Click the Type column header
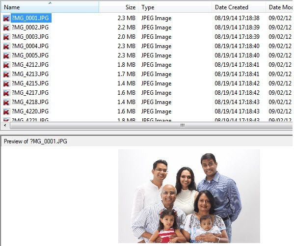Viewport: 294px width, 246px height. click(x=175, y=7)
